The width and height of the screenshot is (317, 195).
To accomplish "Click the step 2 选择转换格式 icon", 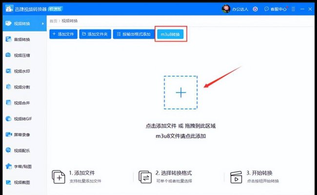I will [145, 177].
